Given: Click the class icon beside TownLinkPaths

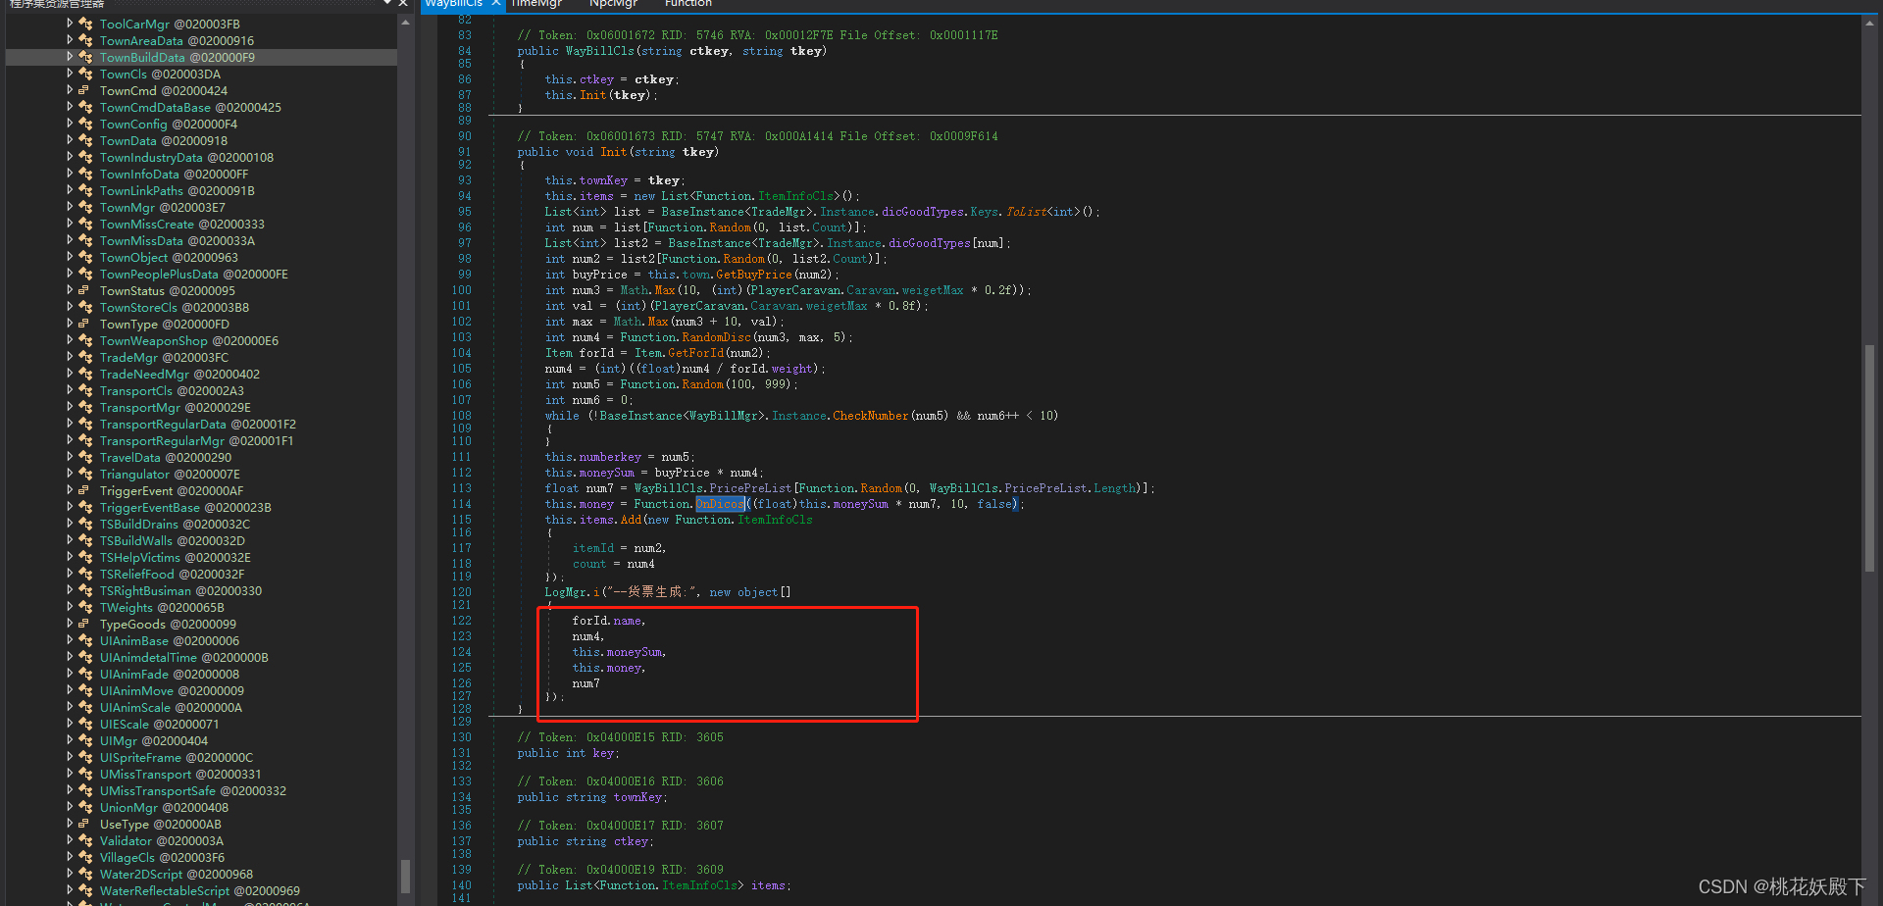Looking at the screenshot, I should tap(85, 190).
